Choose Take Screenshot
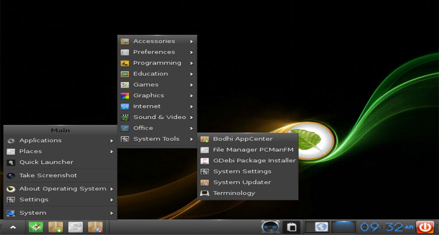This screenshot has height=235, width=439. click(x=60, y=175)
